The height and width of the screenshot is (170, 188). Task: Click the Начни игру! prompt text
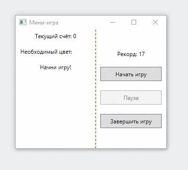coord(56,67)
